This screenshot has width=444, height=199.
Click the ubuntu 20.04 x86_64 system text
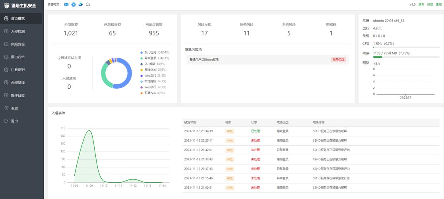(389, 21)
